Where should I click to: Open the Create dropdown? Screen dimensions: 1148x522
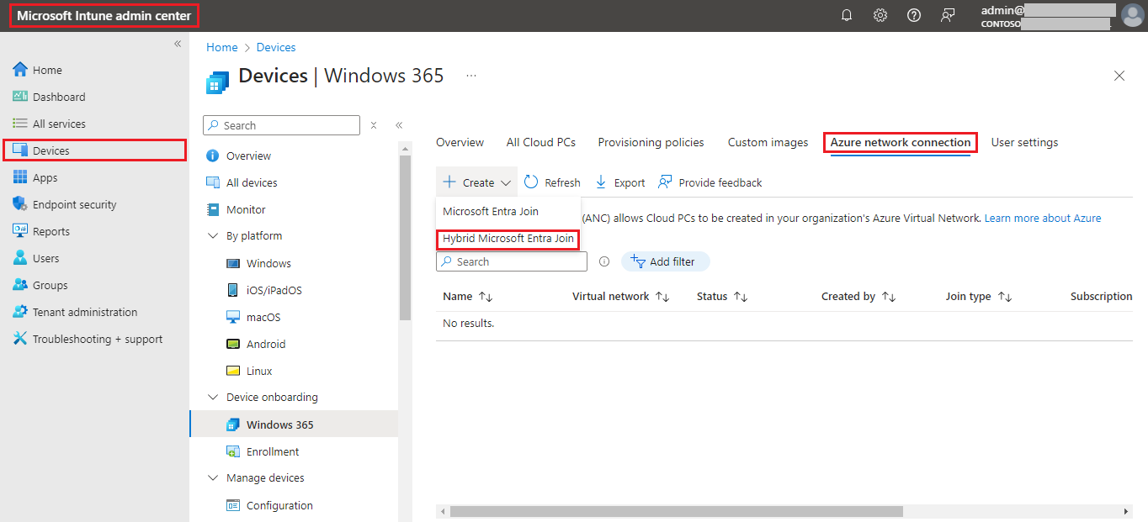click(x=477, y=182)
